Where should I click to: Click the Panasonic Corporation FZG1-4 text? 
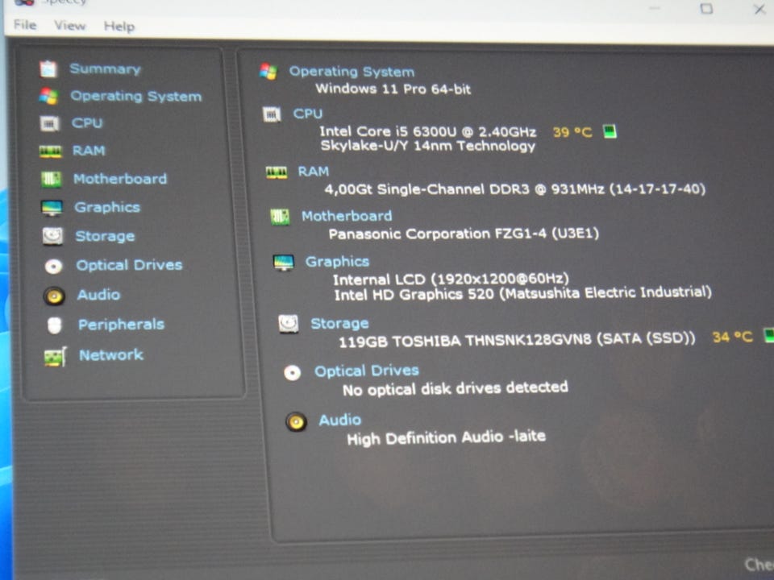pyautogui.click(x=464, y=234)
